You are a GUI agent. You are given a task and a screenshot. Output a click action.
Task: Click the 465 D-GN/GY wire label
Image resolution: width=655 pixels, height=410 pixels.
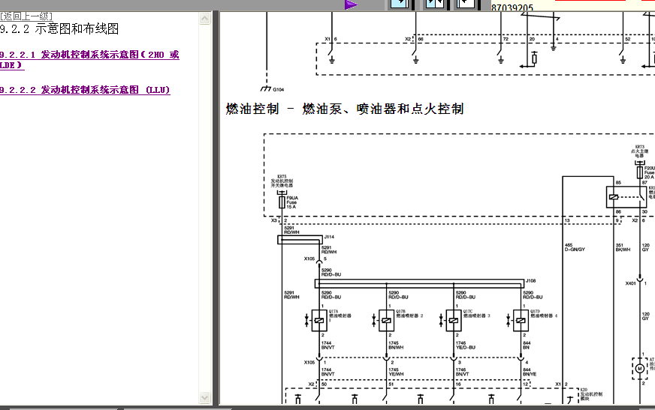[575, 247]
